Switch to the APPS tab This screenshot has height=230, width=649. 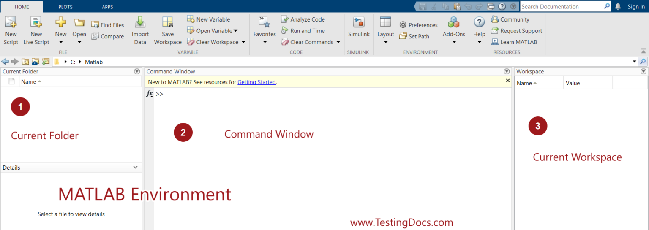coord(107,7)
